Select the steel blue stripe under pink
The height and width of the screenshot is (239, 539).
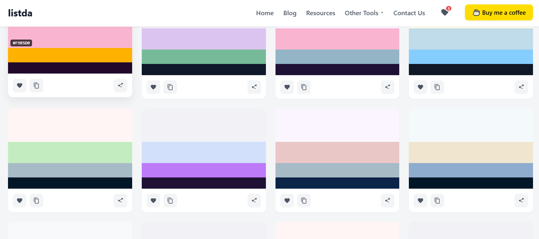click(337, 57)
